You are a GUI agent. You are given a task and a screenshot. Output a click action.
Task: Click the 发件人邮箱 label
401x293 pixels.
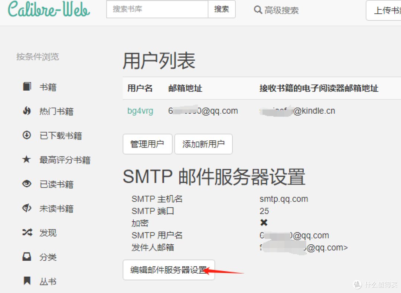click(153, 247)
